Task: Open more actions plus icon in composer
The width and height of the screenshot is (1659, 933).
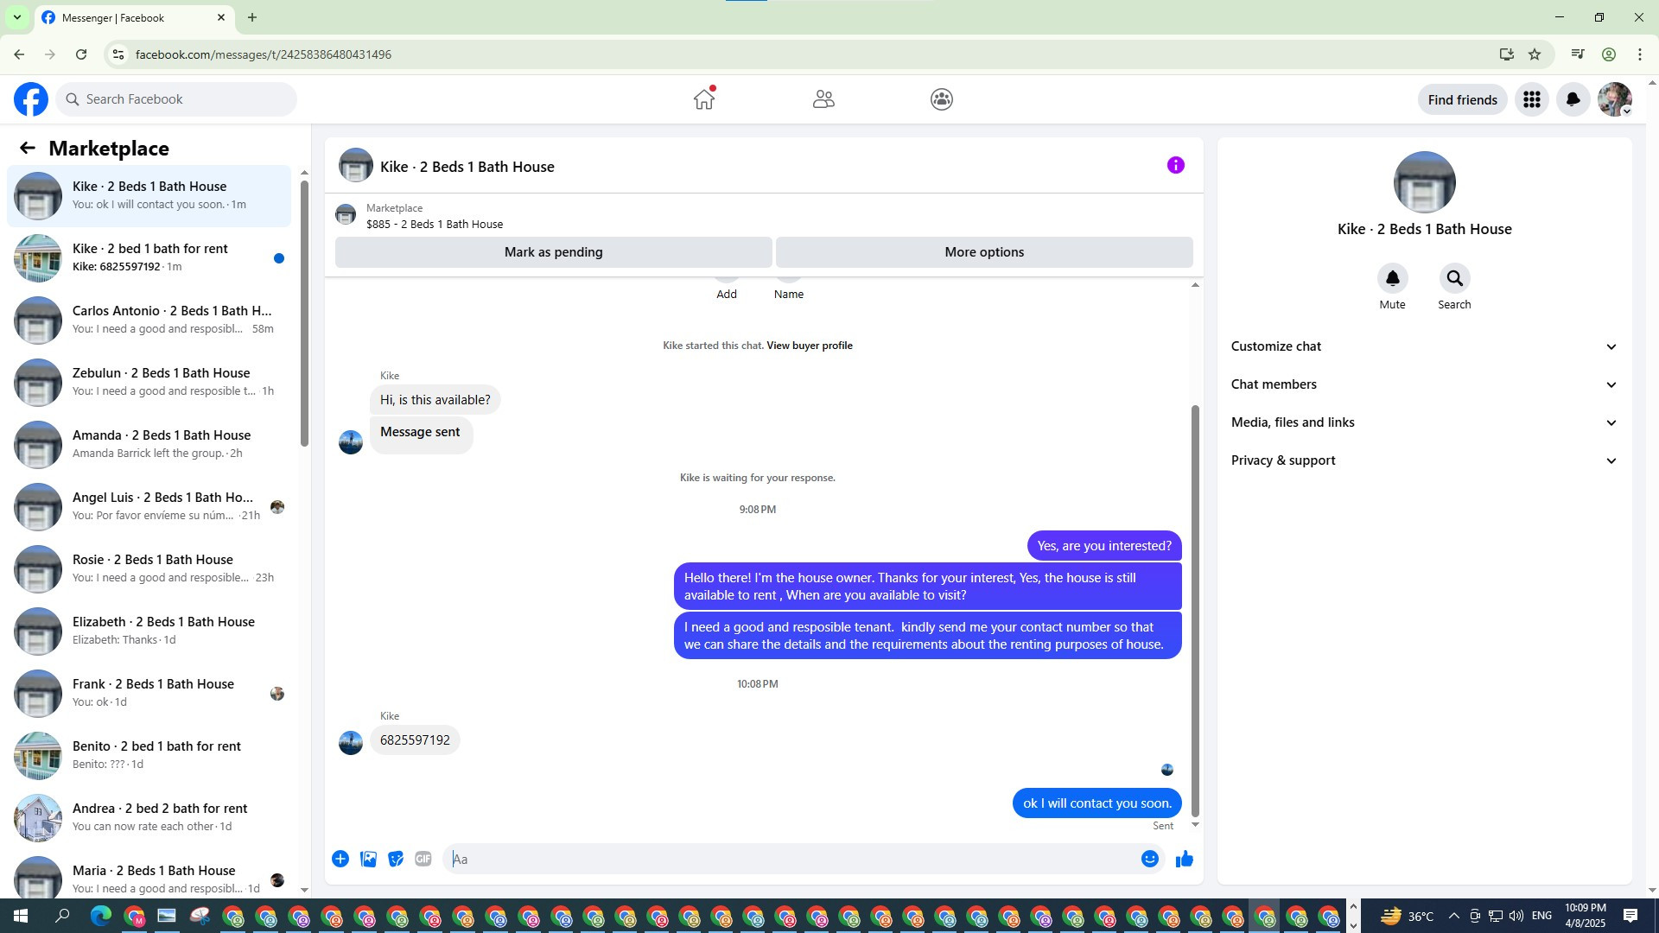Action: pyautogui.click(x=340, y=859)
